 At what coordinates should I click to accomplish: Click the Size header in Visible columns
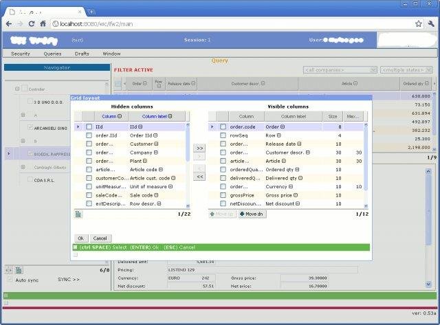pos(333,116)
